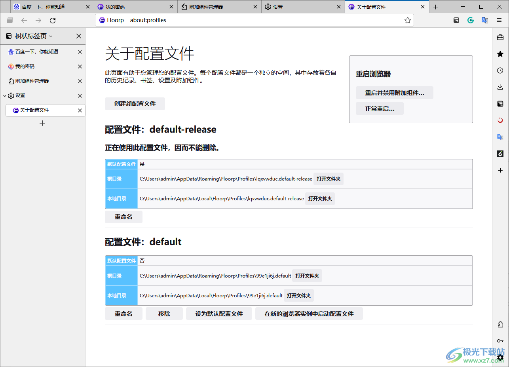
Task: Click 打开文件夹 next to the default-release root directory
Action: (329, 179)
